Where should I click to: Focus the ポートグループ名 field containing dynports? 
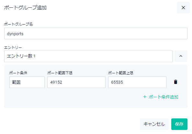[96, 34]
